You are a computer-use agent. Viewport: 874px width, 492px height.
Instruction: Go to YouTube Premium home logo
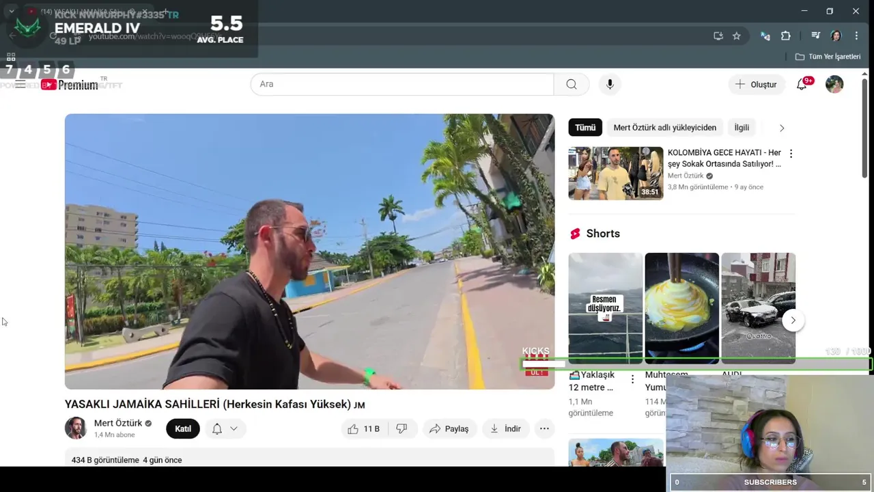[69, 85]
